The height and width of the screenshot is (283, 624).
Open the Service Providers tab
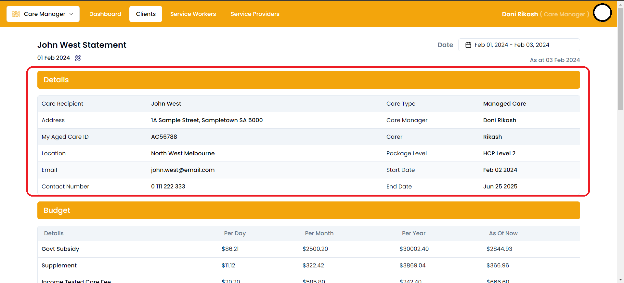point(255,14)
